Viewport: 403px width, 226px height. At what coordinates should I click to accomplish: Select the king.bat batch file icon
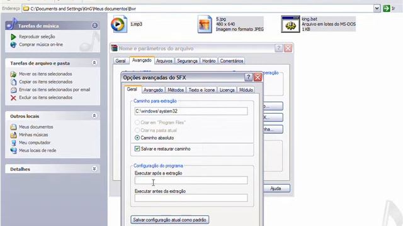click(290, 24)
